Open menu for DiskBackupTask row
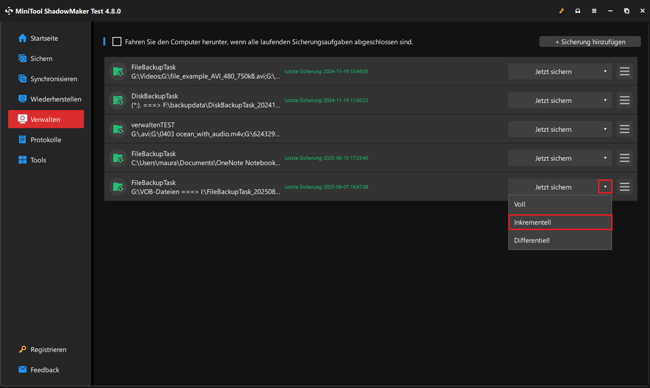 pyautogui.click(x=625, y=100)
